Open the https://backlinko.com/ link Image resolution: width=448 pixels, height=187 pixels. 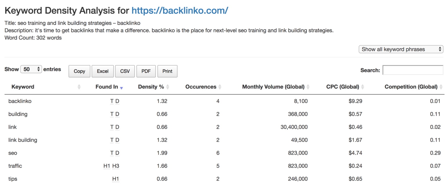click(x=180, y=10)
